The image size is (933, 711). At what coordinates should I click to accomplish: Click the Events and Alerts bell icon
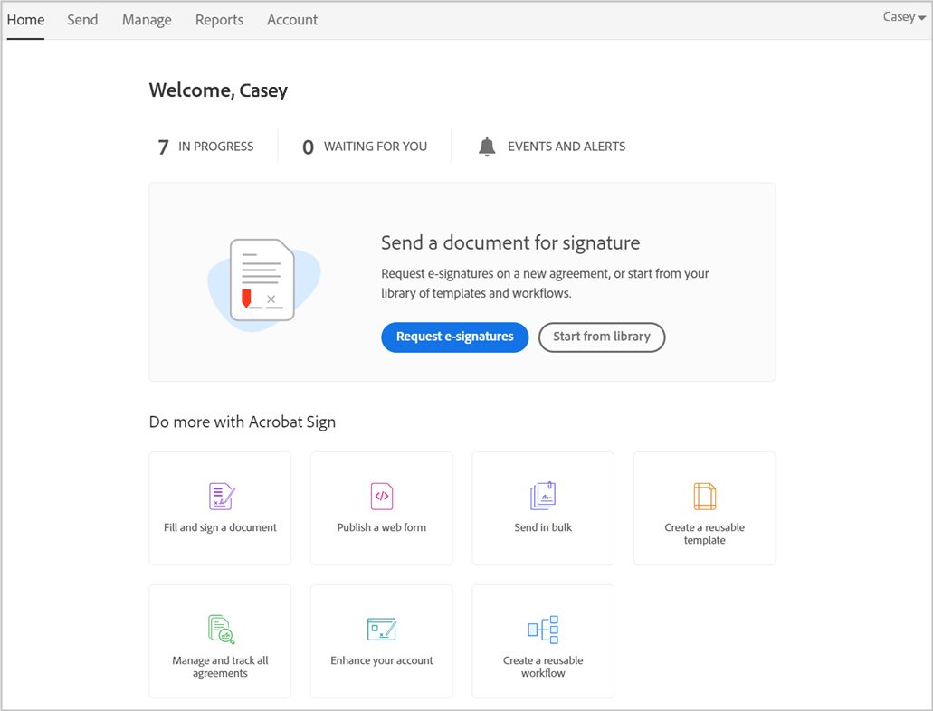pyautogui.click(x=487, y=147)
